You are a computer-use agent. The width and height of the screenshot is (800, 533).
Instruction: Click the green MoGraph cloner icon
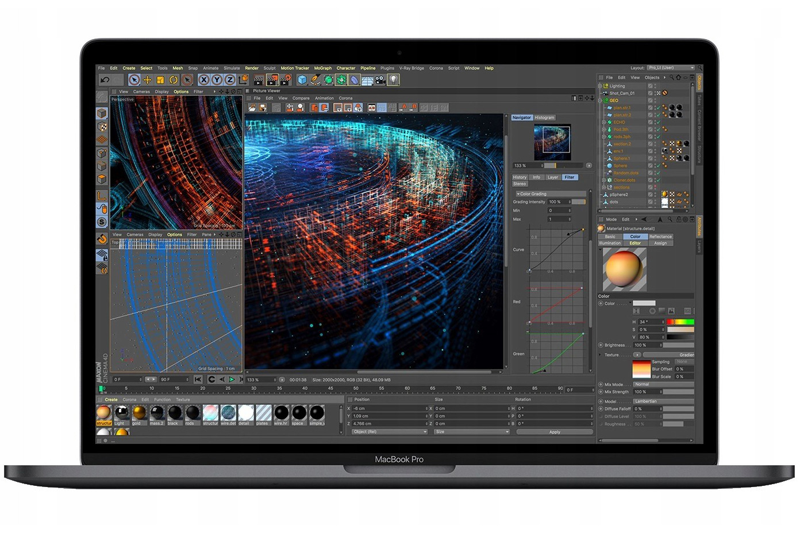[x=341, y=80]
